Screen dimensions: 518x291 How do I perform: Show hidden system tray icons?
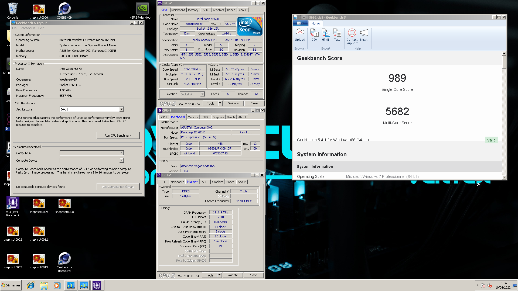click(477, 285)
